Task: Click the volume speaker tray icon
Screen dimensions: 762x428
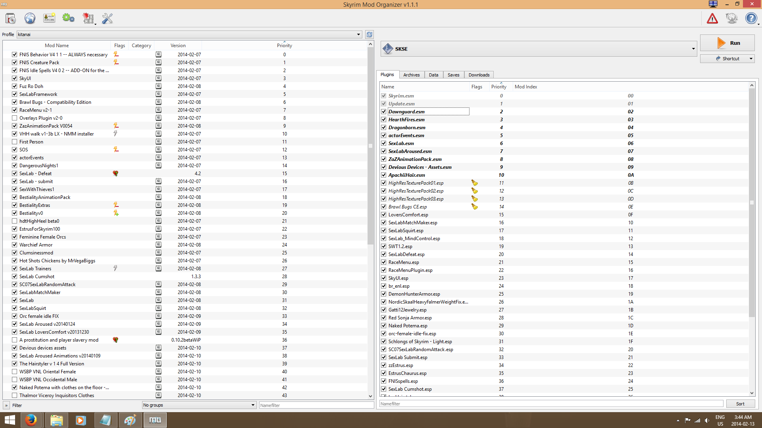Action: coord(707,420)
